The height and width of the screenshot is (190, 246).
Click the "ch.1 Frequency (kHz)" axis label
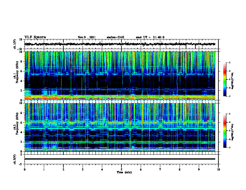coord(16,72)
